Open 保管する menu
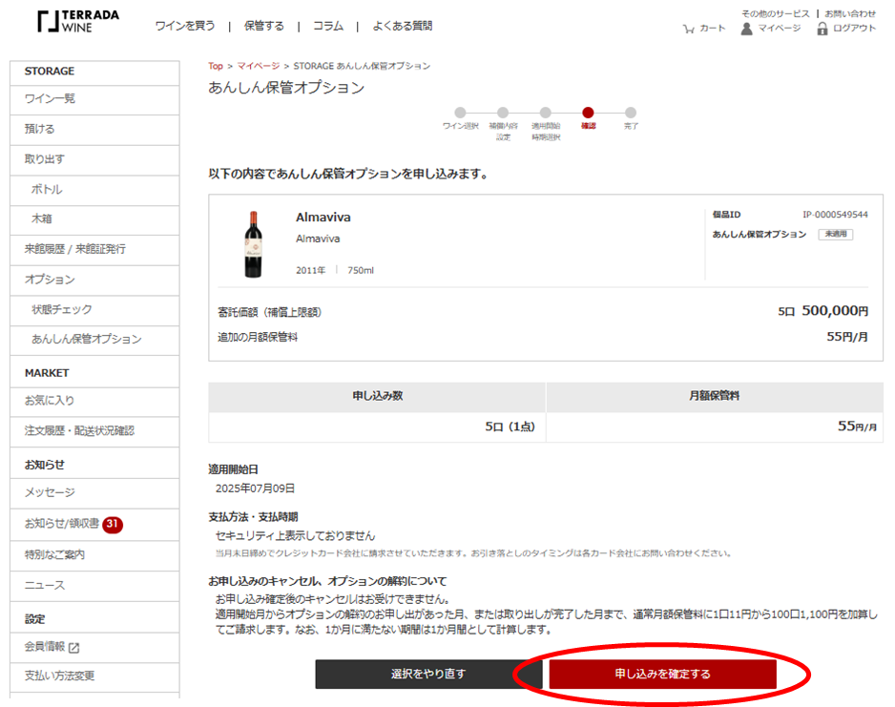 click(x=263, y=26)
